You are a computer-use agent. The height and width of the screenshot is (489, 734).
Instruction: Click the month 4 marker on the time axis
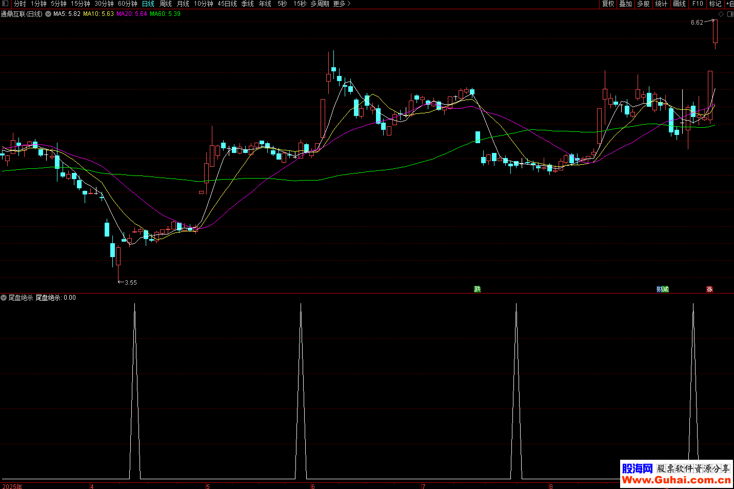(92, 486)
